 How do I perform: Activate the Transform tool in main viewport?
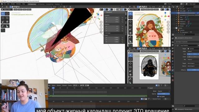point(7,22)
